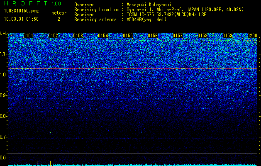This screenshot has width=261, height=166.
Task: Click the 0151 time label
Action: (28, 36)
